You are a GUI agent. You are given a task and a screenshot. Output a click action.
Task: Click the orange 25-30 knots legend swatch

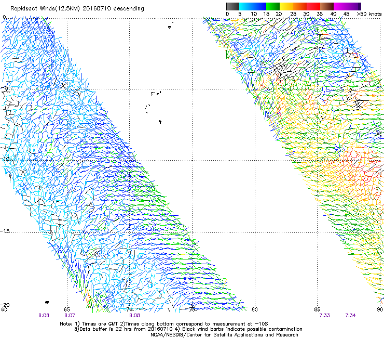tap(300, 6)
